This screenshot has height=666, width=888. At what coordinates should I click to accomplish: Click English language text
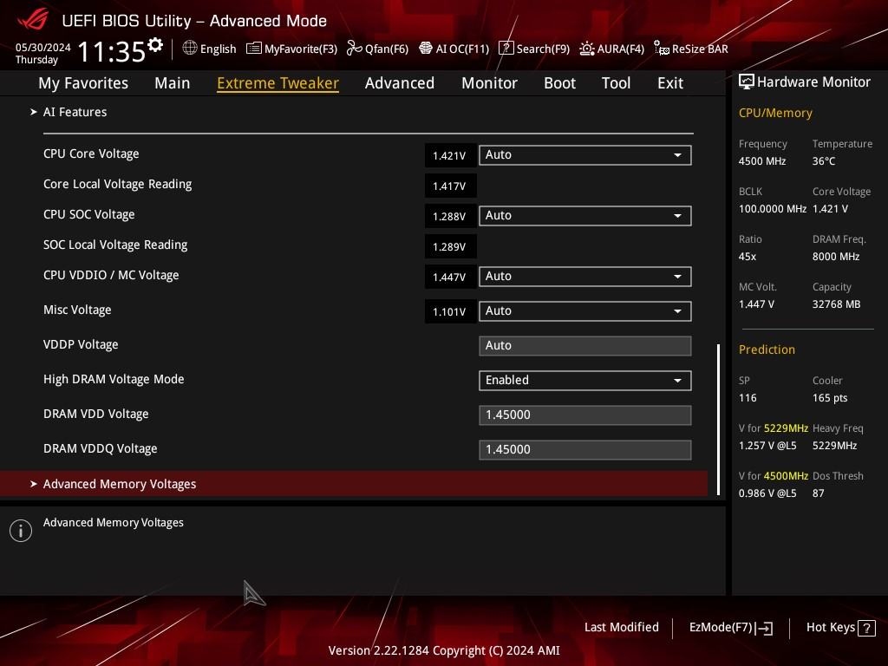(218, 49)
